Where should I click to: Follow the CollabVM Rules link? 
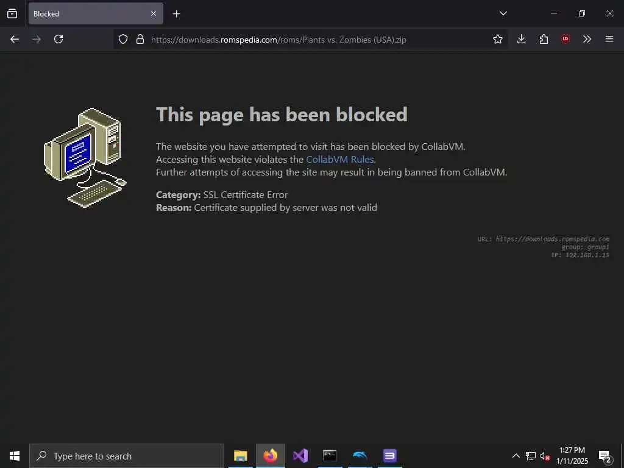pyautogui.click(x=340, y=159)
